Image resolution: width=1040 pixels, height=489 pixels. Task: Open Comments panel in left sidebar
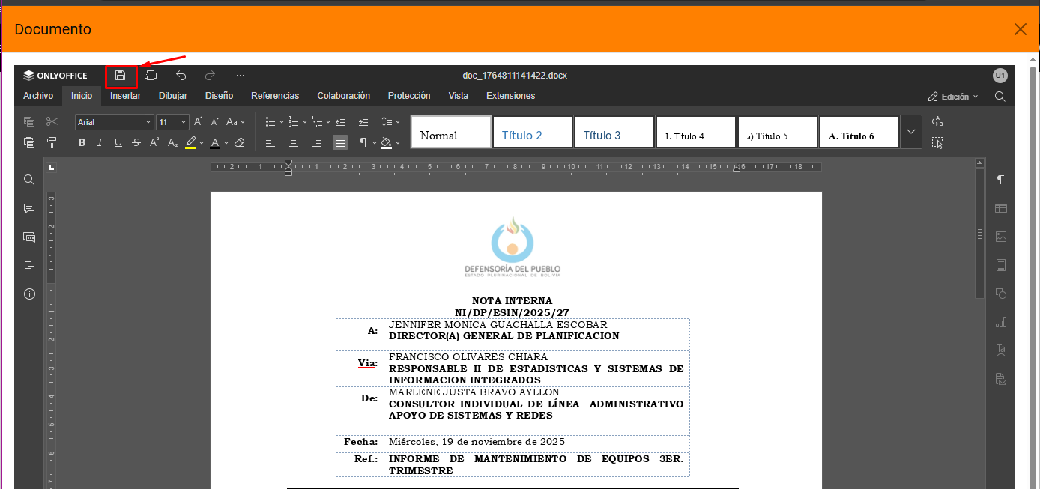click(29, 208)
